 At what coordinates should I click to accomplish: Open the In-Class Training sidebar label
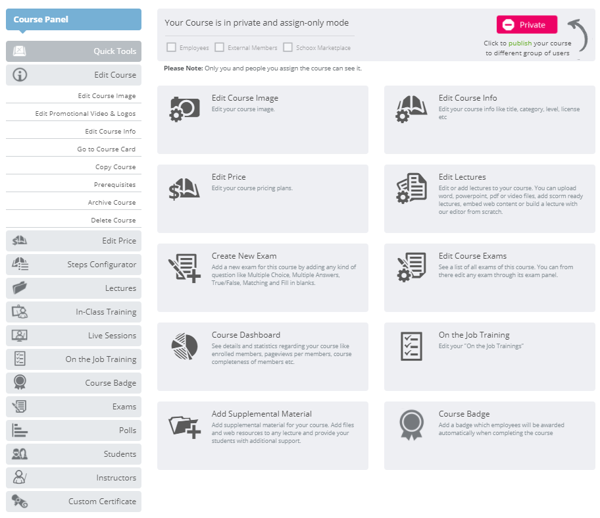click(x=106, y=312)
